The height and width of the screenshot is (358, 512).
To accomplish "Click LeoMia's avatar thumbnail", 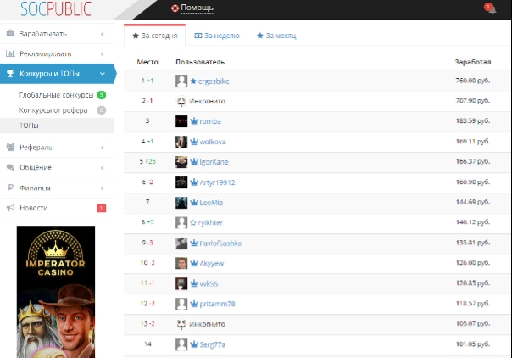I will tap(181, 203).
